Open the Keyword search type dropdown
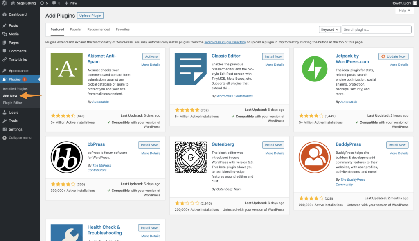This screenshot has width=419, height=241. [x=329, y=29]
